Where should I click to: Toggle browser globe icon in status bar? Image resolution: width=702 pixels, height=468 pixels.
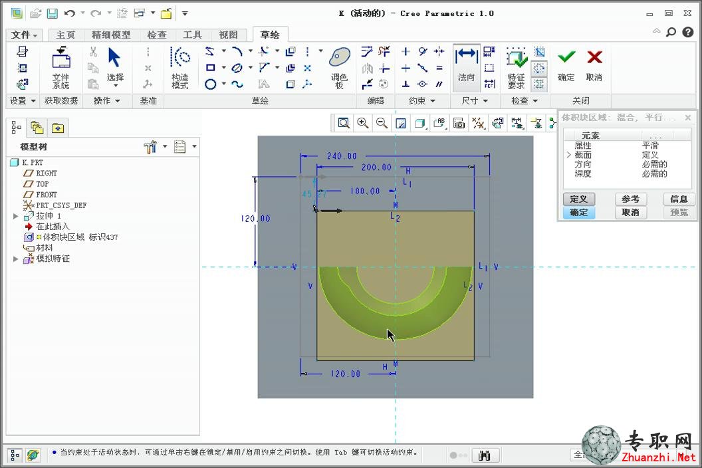[33, 455]
